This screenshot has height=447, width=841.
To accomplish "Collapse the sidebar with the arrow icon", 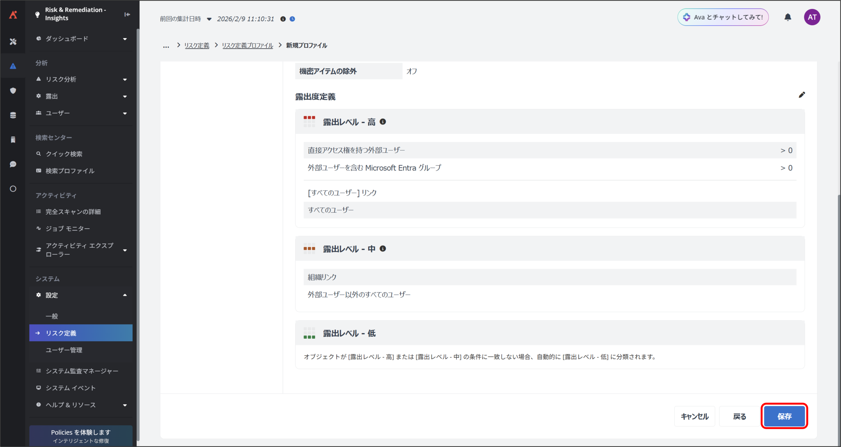I will coord(127,14).
